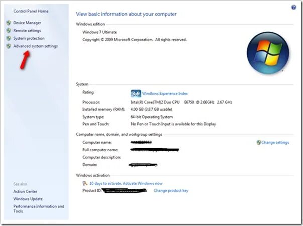
Task: Click the Computer name, domain, workgroup heading
Action: point(119,134)
